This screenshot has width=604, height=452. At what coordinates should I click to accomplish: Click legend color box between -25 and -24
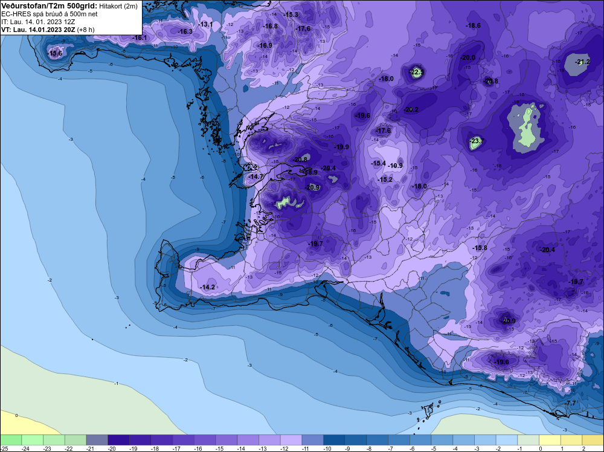coord(11,440)
